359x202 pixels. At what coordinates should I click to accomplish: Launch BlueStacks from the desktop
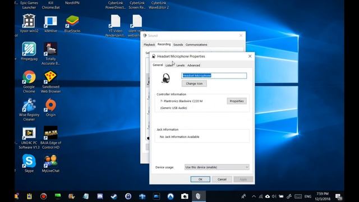coord(72,24)
